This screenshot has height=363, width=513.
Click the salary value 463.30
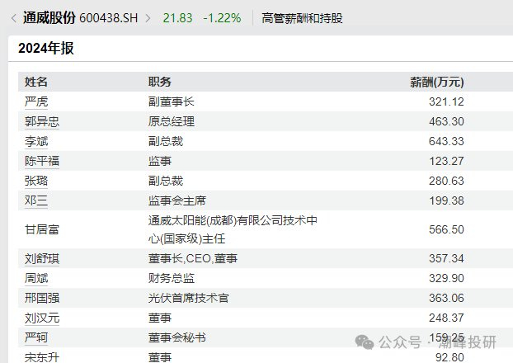[x=446, y=121]
